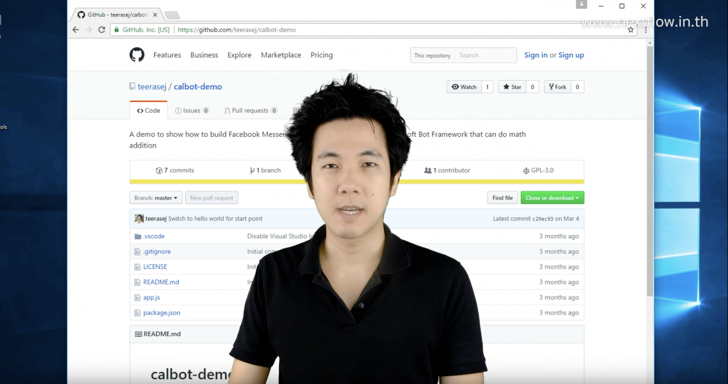Open the Marketplace menu item
This screenshot has height=384, width=728.
281,55
